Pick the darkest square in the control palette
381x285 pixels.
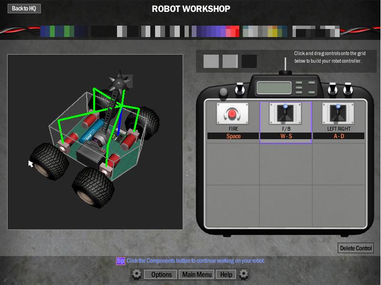tap(249, 61)
